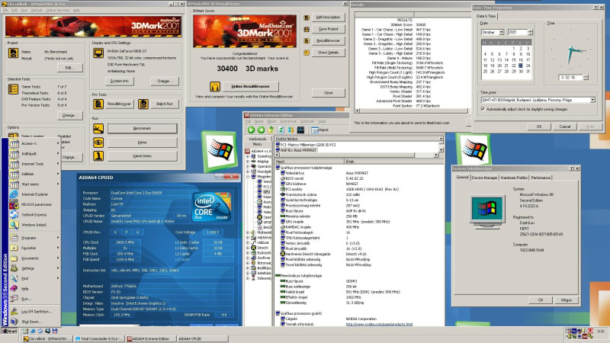This screenshot has height=343, width=610.
Task: Switch to AIDA64 Extreme Edition taskbar button
Action: (150, 338)
